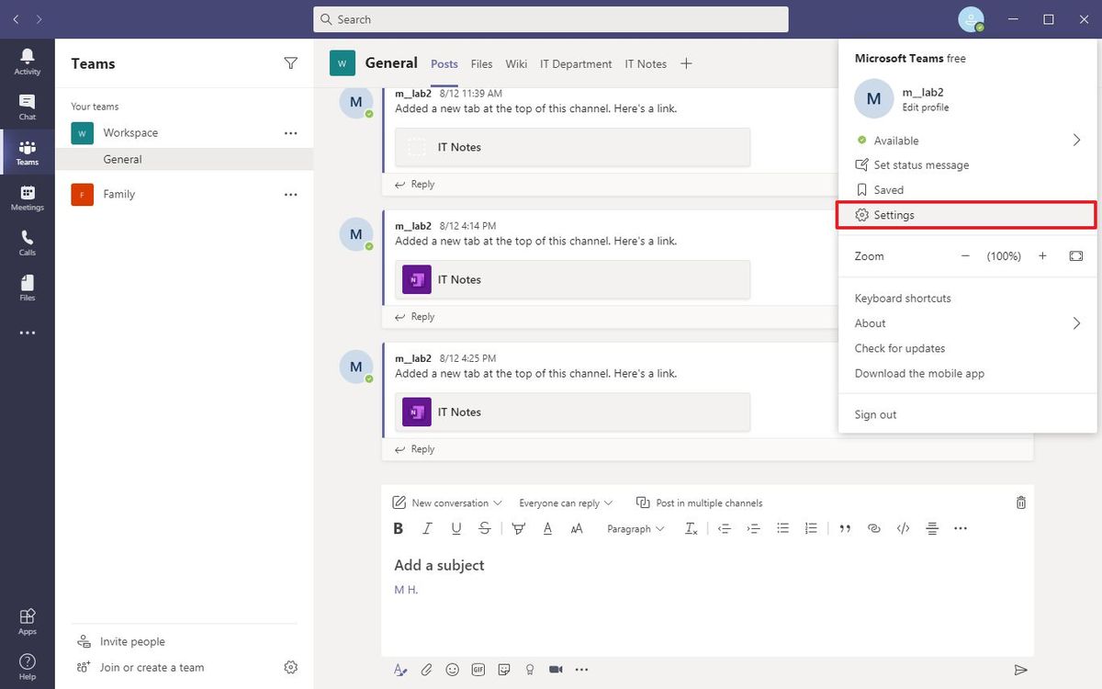Insert a GIF into the message
This screenshot has height=689, width=1102.
tap(478, 669)
